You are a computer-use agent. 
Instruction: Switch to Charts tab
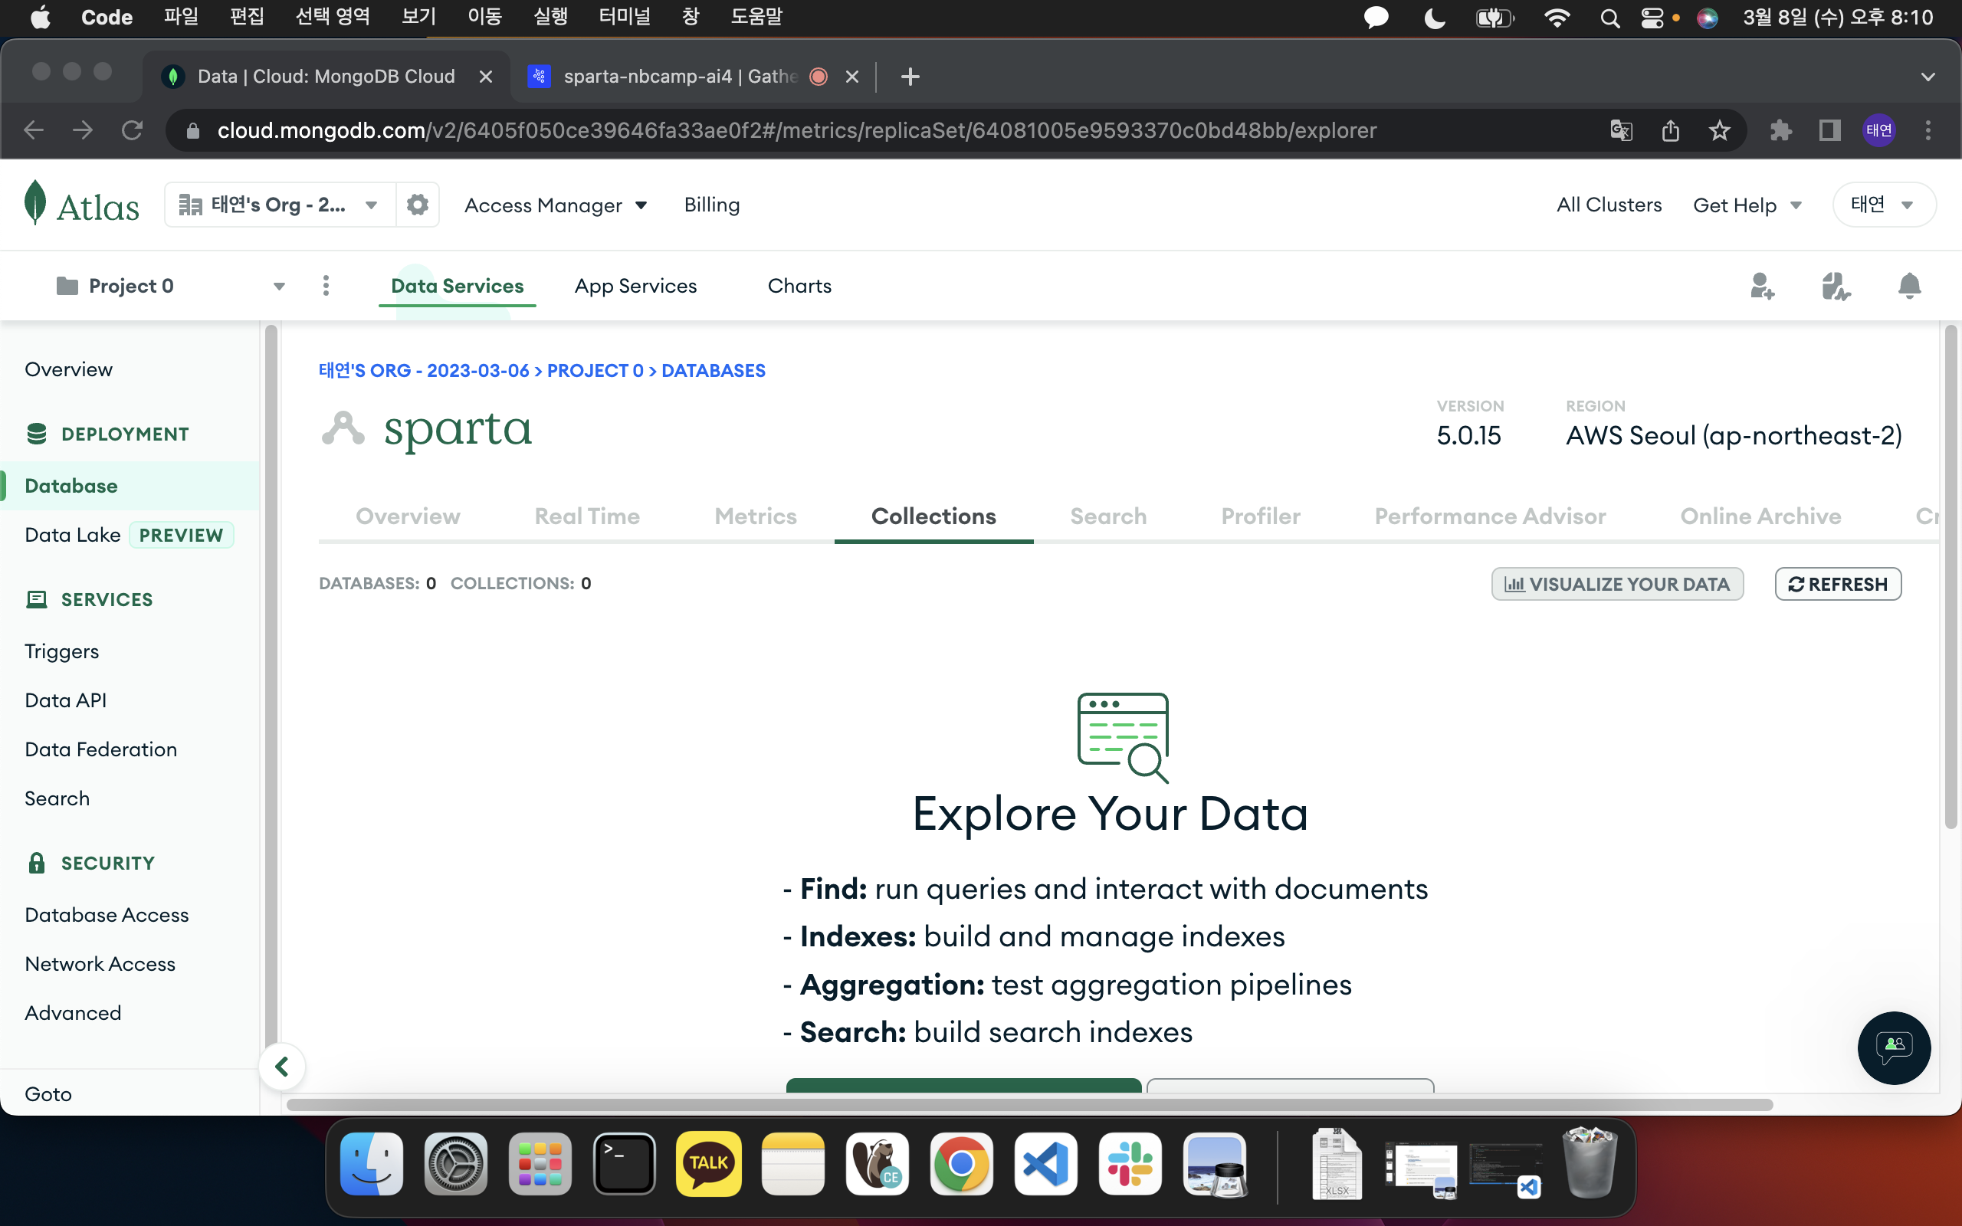click(x=799, y=285)
